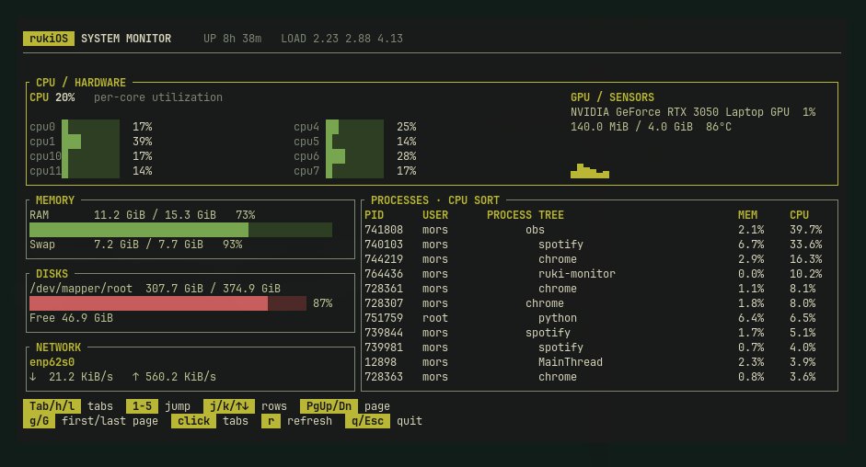Click the cpu6 28% utilization bar
The width and height of the screenshot is (866, 467).
click(354, 156)
